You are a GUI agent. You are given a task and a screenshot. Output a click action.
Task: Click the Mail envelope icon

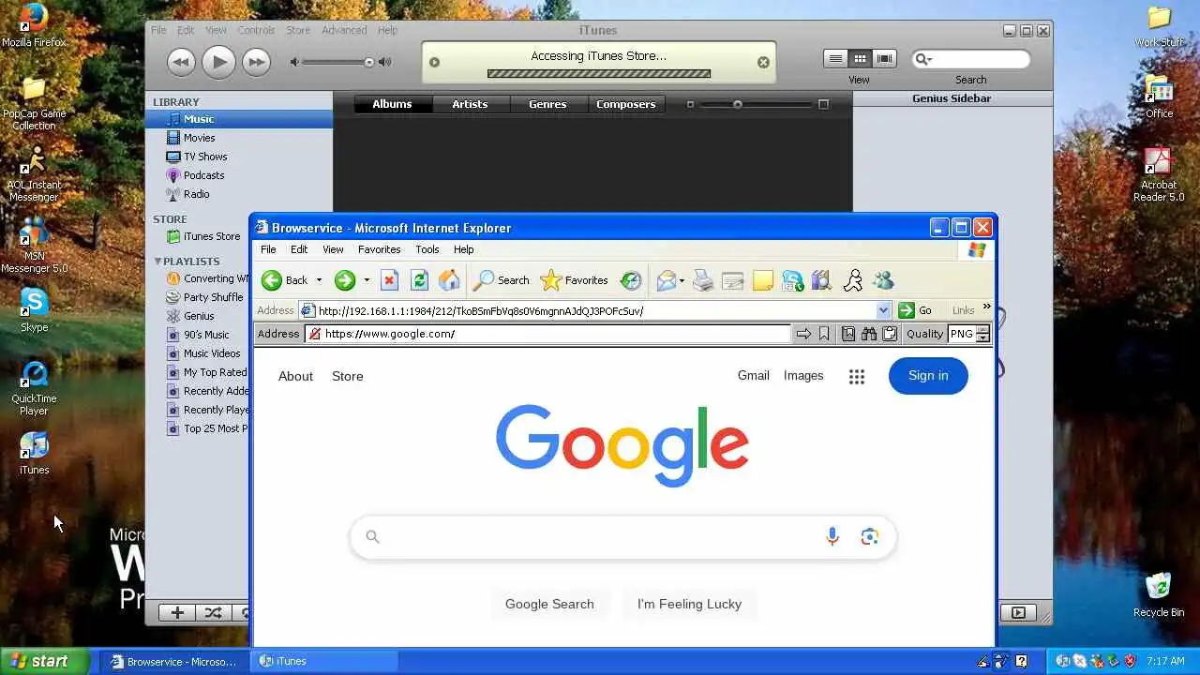coord(666,280)
